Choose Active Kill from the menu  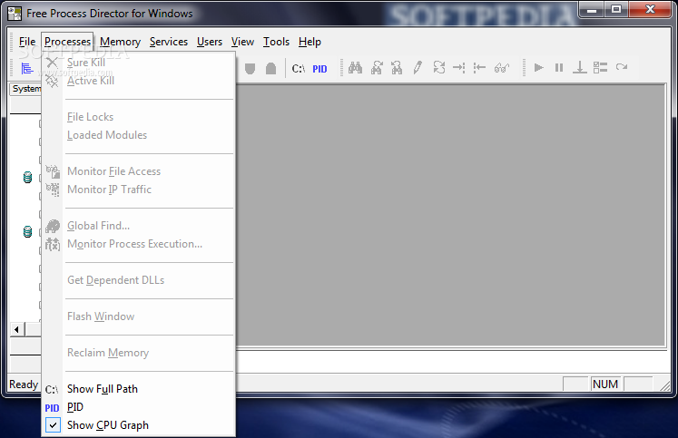tap(139, 81)
